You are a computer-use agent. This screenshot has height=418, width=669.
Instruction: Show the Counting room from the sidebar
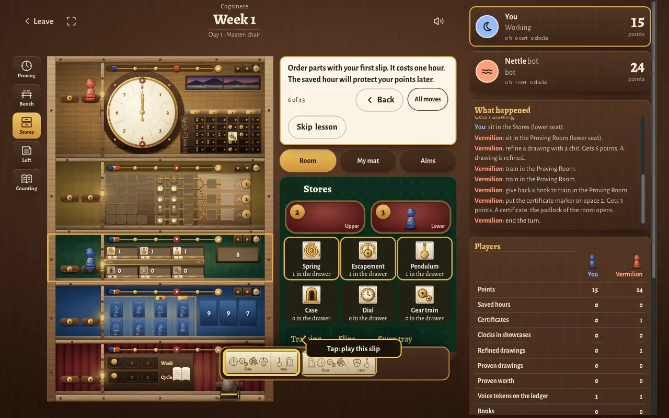(x=27, y=182)
